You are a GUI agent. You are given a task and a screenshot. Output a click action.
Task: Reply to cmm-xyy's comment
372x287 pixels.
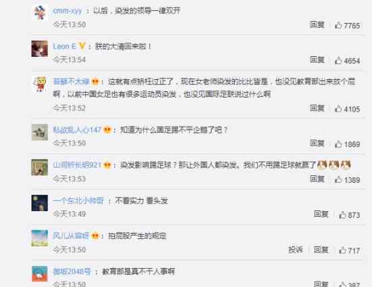point(317,24)
